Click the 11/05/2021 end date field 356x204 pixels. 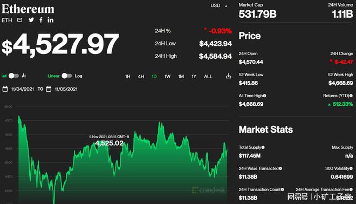pos(66,89)
